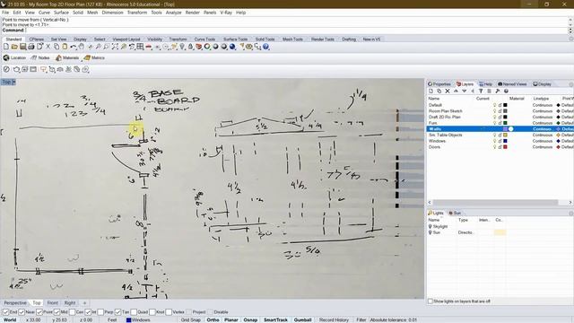This screenshot has height=323, width=574.
Task: Switch to the Named Views panel tab
Action: point(512,83)
